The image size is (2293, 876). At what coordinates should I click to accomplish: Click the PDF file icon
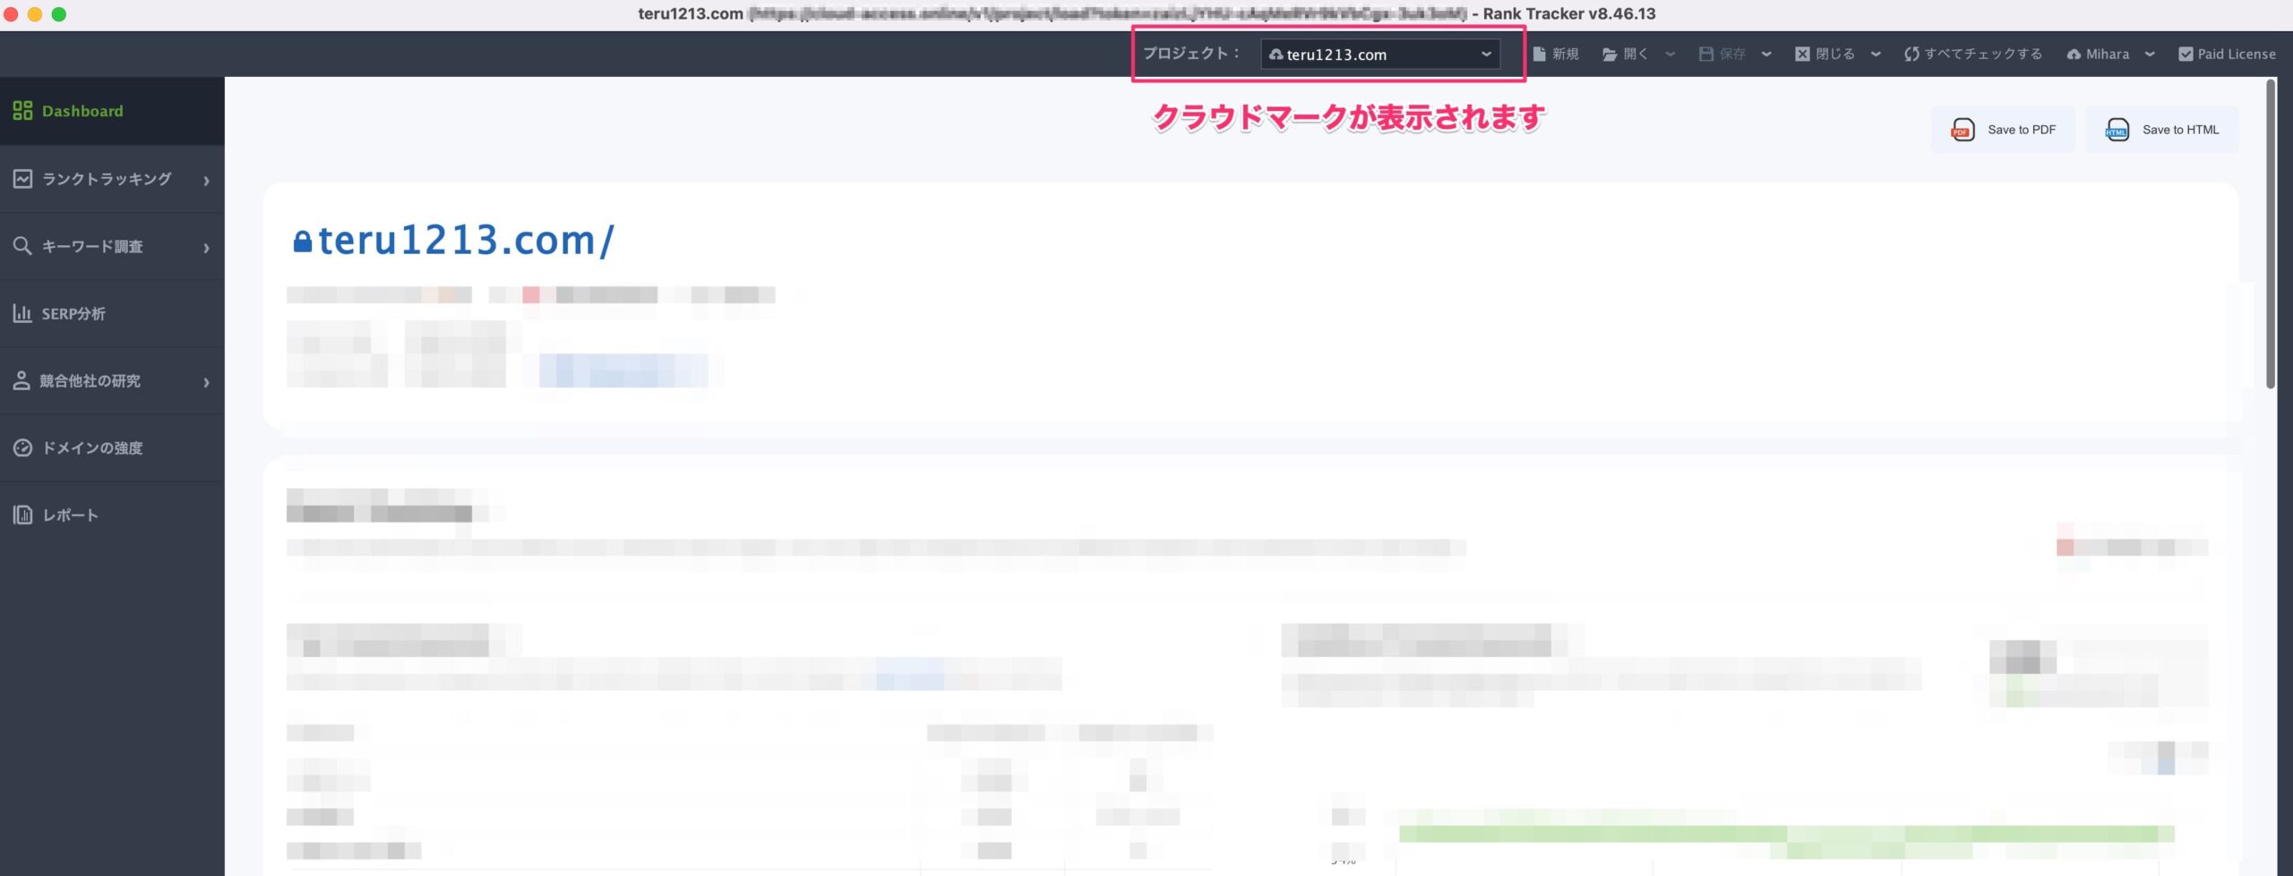[1962, 130]
